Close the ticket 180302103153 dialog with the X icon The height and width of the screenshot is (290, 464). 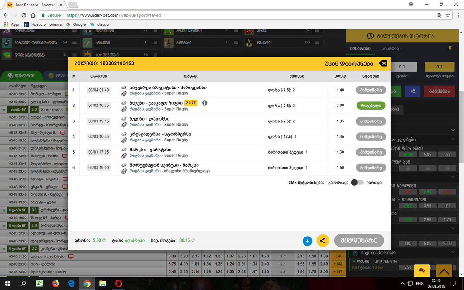383,63
